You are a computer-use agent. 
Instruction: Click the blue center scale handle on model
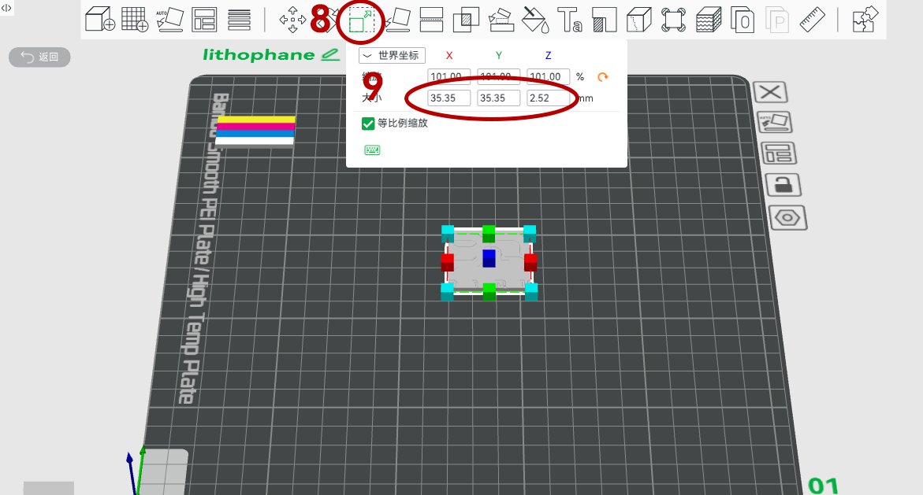coord(489,257)
